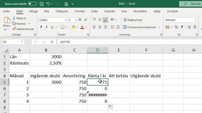Apply yellow fill color bucket
This screenshot has width=202, height=113.
[74, 27]
